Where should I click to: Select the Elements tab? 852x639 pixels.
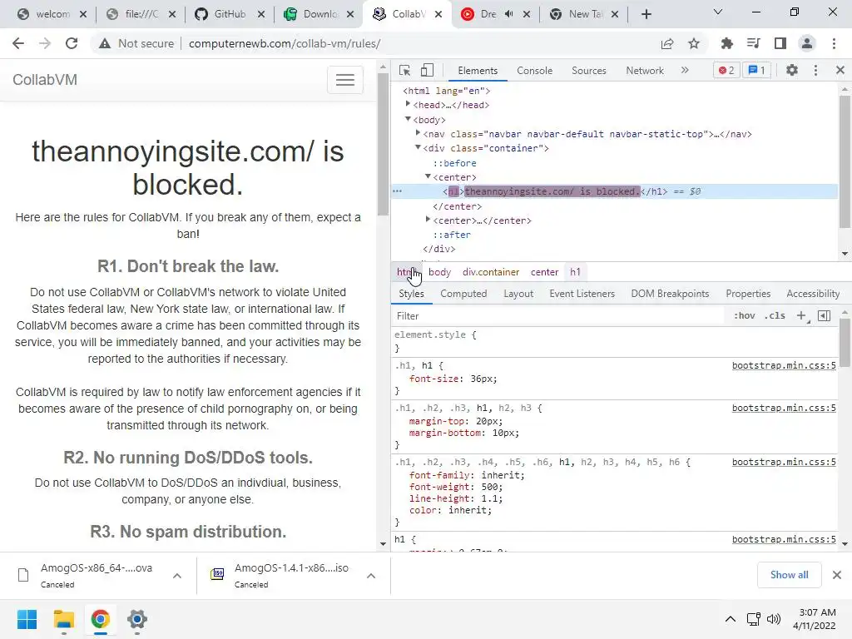pos(477,71)
